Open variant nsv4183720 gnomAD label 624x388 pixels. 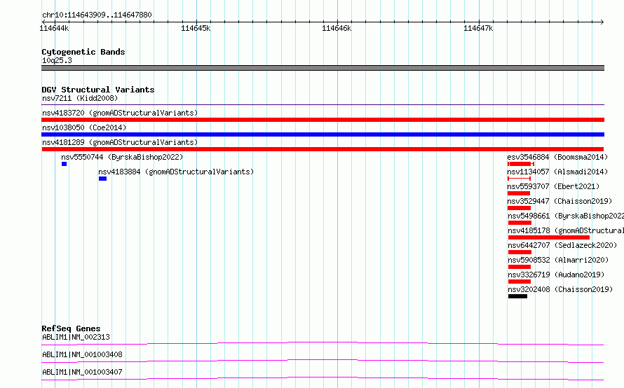[120, 113]
